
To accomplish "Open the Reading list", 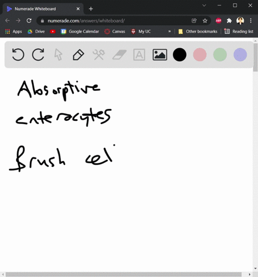I will click(239, 32).
